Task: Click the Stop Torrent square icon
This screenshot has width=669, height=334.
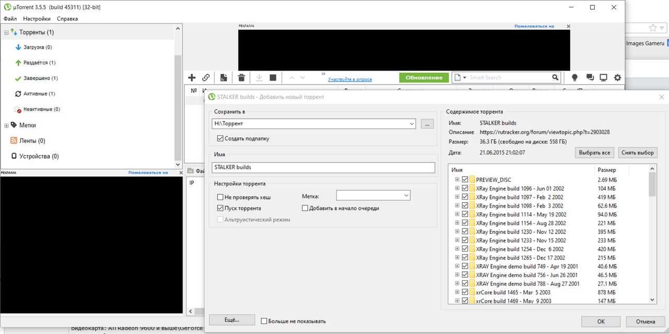Action: 273,77
